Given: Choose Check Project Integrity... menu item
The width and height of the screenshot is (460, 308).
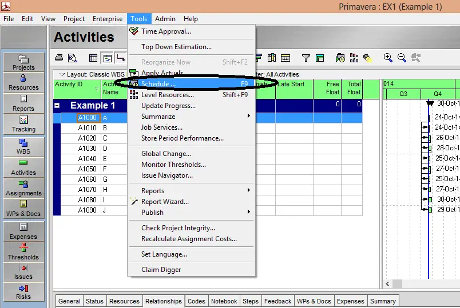Looking at the screenshot, I should tap(191, 227).
